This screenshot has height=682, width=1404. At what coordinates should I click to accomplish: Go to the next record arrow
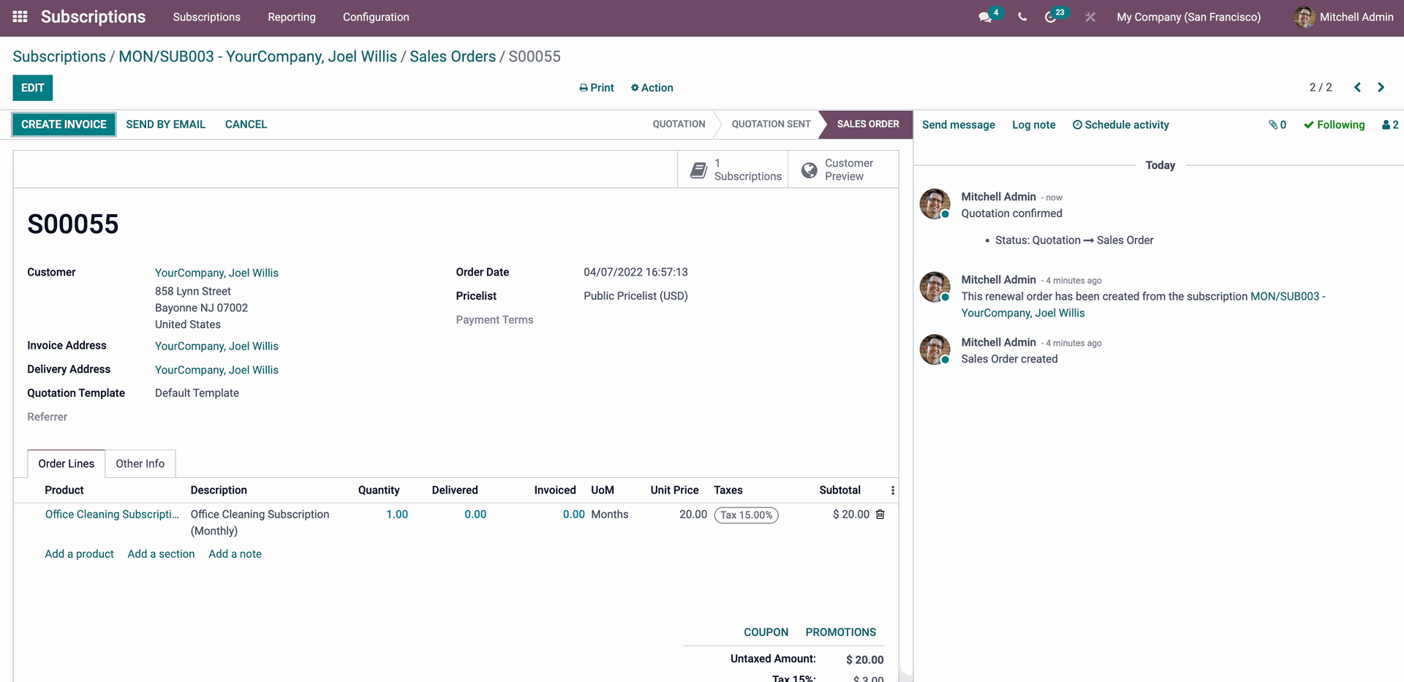1381,88
